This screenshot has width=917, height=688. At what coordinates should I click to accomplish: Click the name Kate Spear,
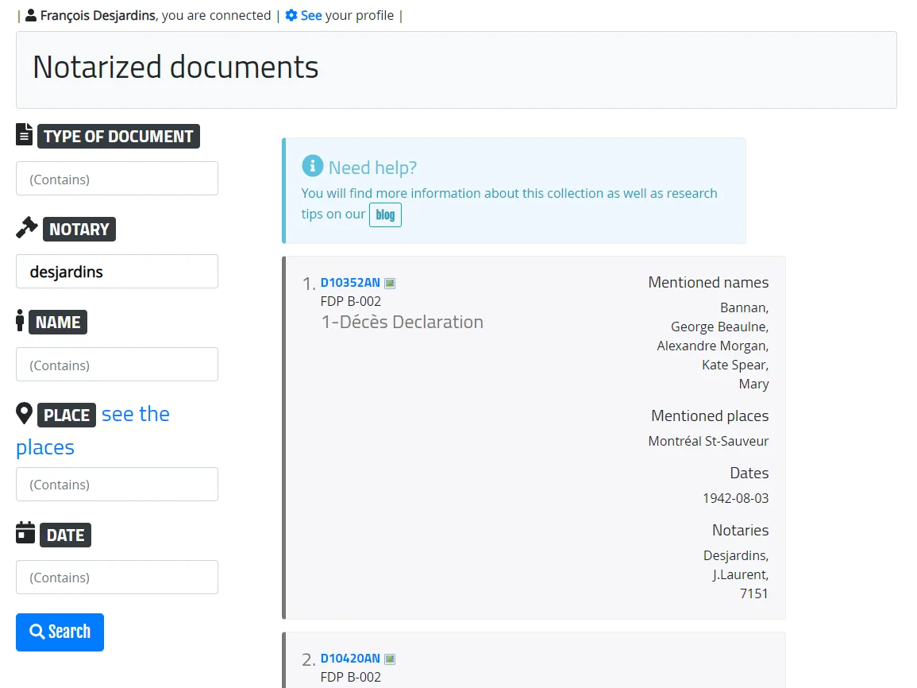click(735, 365)
